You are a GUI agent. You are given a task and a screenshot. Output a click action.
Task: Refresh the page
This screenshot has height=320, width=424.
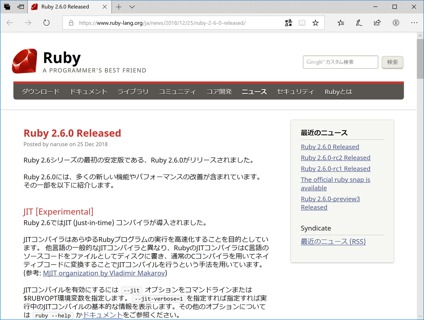[46, 23]
